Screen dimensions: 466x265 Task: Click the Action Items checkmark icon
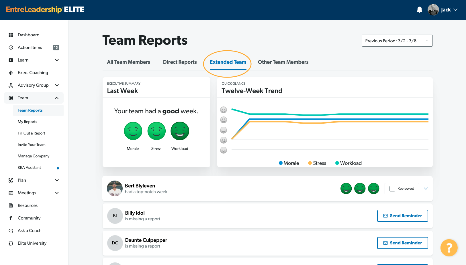pyautogui.click(x=11, y=48)
